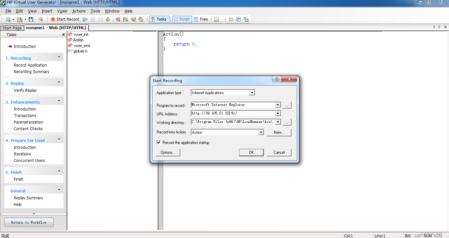Select vuser_init in the script tree
The width and height of the screenshot is (449, 238).
[81, 34]
